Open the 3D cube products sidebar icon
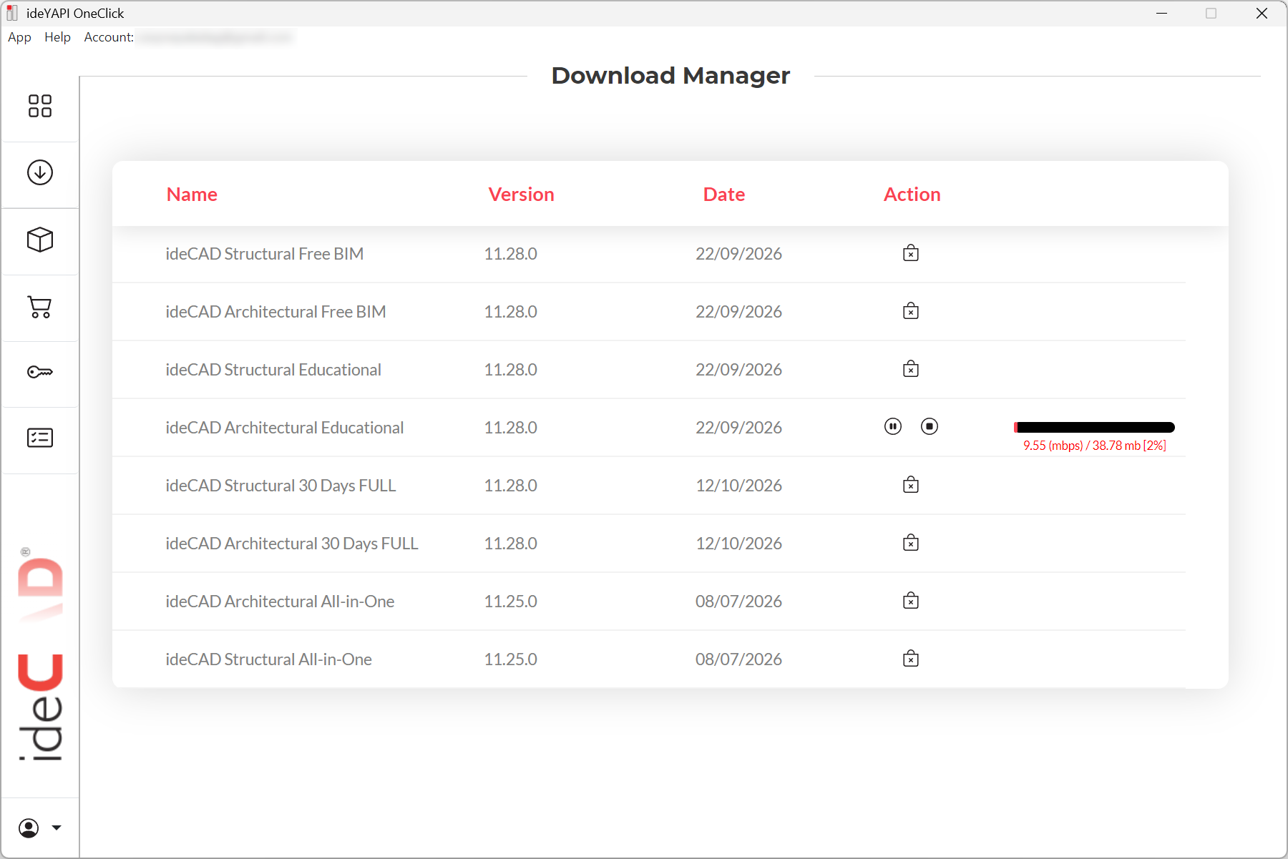This screenshot has width=1288, height=859. coord(40,240)
